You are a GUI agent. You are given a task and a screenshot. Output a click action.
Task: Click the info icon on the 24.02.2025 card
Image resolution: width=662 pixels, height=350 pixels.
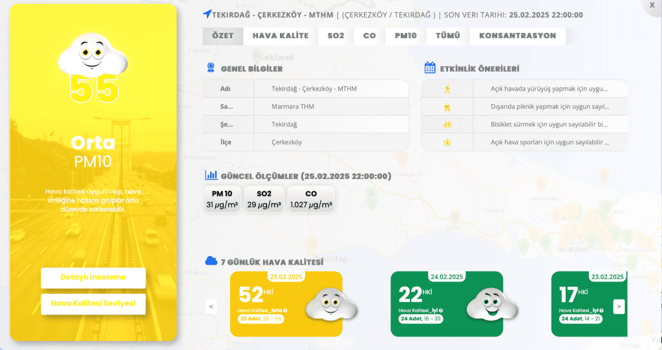pos(441,311)
